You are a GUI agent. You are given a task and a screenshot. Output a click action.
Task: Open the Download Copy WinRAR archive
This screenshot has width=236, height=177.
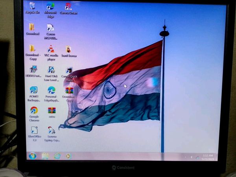pyautogui.click(x=69, y=90)
